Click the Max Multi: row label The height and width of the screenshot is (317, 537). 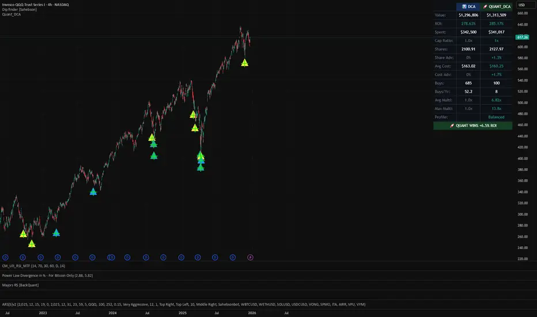pyautogui.click(x=444, y=108)
